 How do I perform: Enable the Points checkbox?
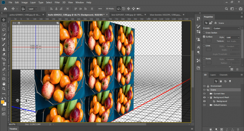tap(204, 59)
